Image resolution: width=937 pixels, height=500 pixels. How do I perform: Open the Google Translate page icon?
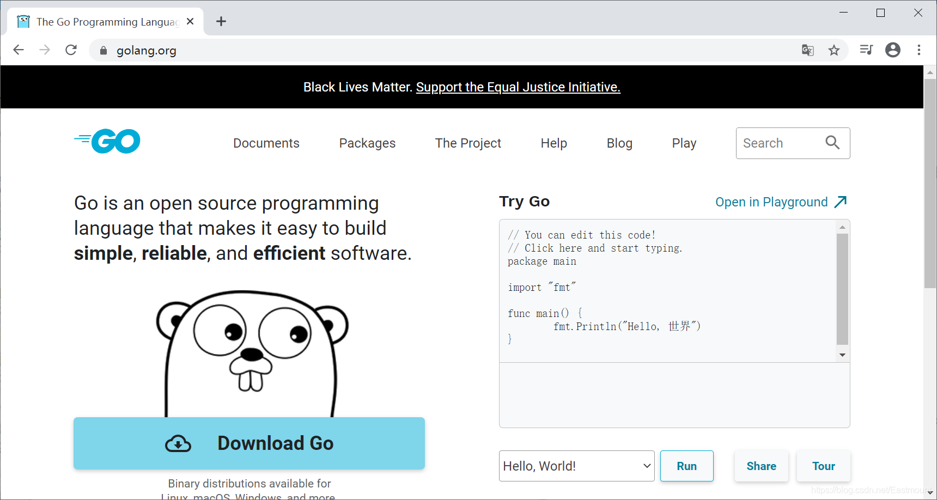tap(808, 50)
